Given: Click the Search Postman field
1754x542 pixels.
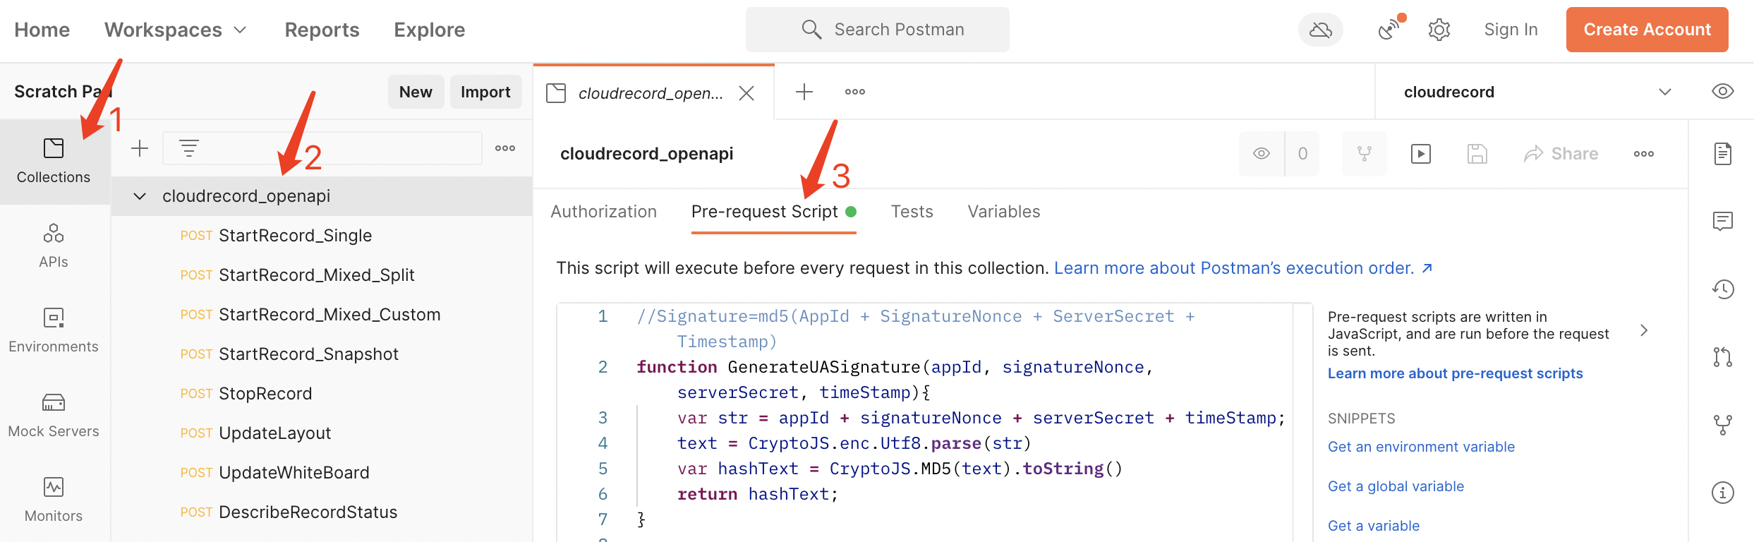Looking at the screenshot, I should (x=877, y=30).
